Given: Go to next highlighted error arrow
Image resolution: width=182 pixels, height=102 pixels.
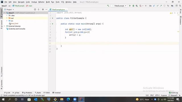Looking at the screenshot, I should pos(177,13).
